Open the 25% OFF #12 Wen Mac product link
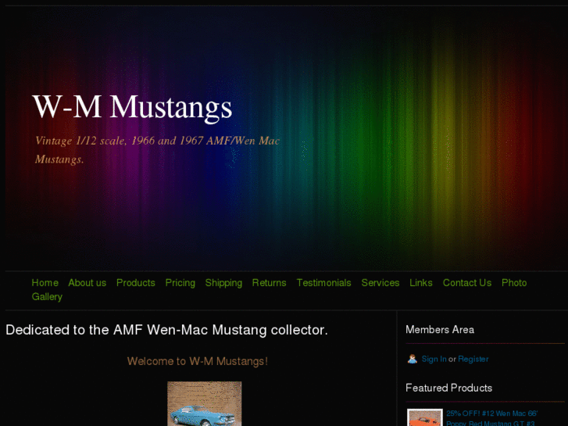 [491, 418]
